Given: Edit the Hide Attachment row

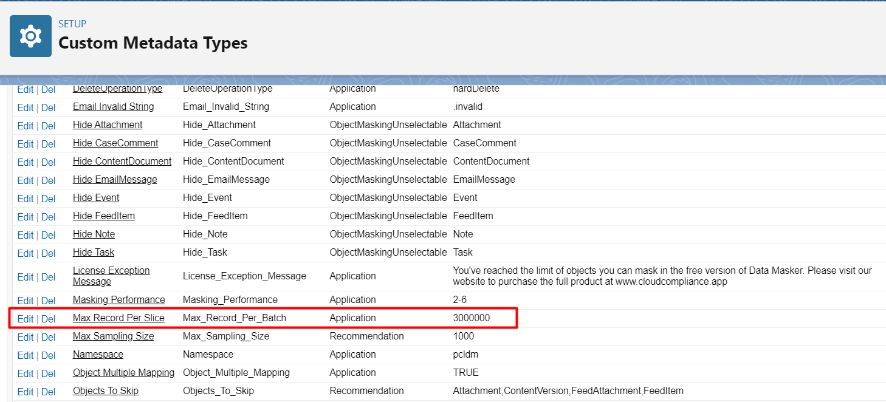Looking at the screenshot, I should tap(26, 126).
